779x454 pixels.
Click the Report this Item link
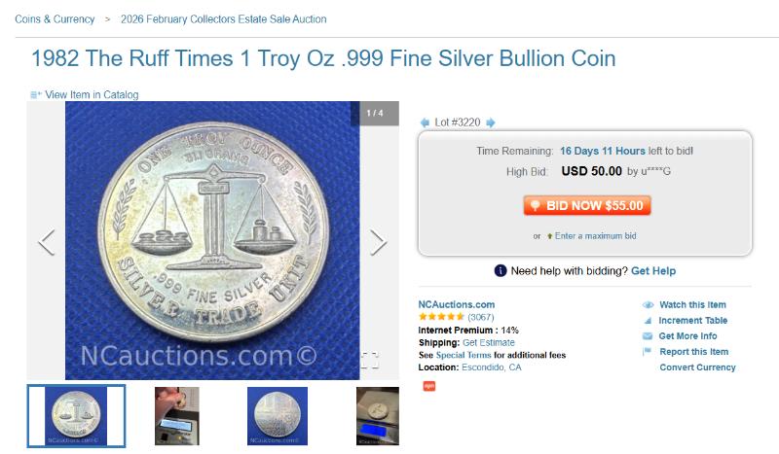(693, 352)
